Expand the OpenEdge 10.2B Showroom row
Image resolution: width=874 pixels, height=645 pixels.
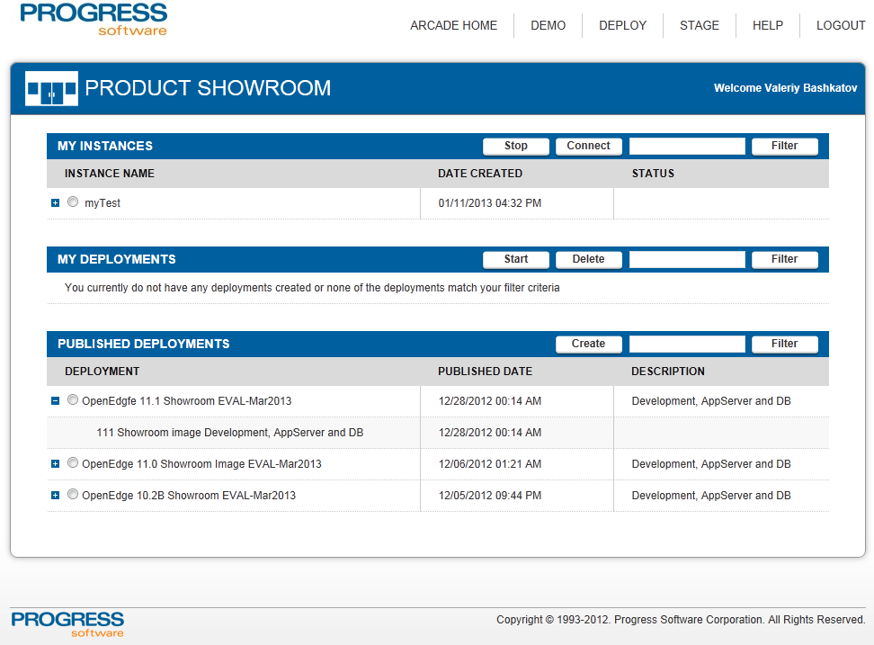pos(55,495)
